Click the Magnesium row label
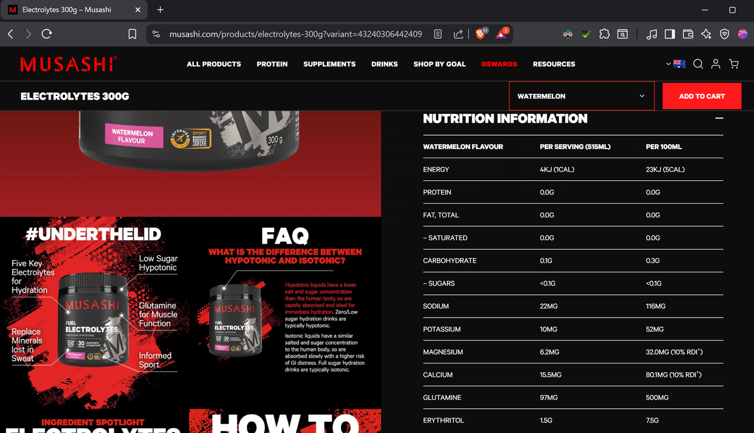Viewport: 754px width, 433px height. point(443,352)
